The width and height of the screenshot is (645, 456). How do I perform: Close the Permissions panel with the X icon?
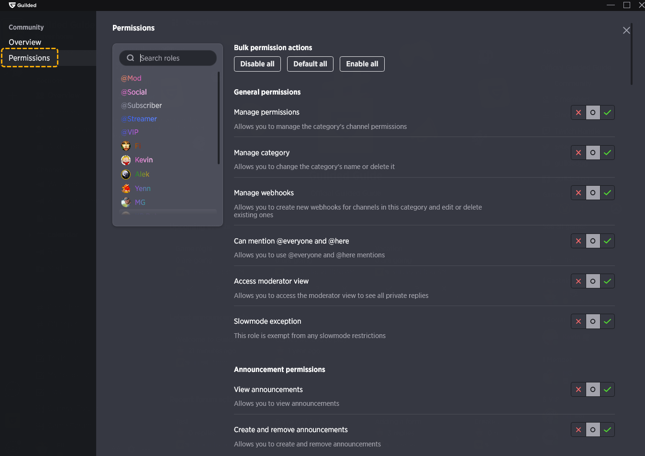[626, 31]
